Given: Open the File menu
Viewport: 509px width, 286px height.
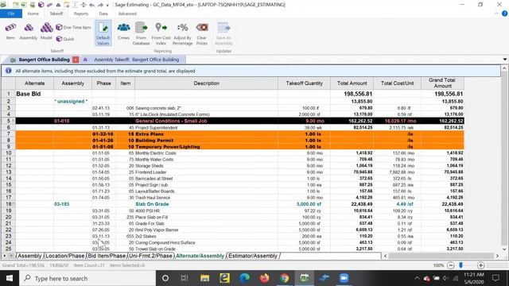Looking at the screenshot, I should click(x=11, y=14).
